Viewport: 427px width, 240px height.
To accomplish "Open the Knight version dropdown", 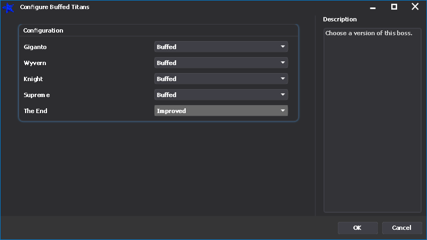I will [221, 79].
